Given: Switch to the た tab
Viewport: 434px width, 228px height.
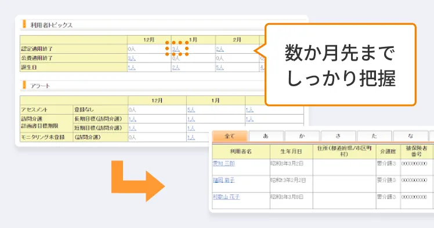Looking at the screenshot, I should pyautogui.click(x=374, y=136).
